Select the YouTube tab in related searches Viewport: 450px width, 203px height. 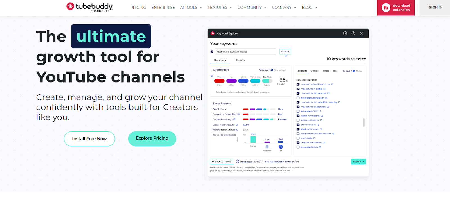(302, 71)
